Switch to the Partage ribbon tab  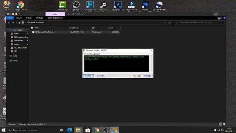[x=29, y=18]
